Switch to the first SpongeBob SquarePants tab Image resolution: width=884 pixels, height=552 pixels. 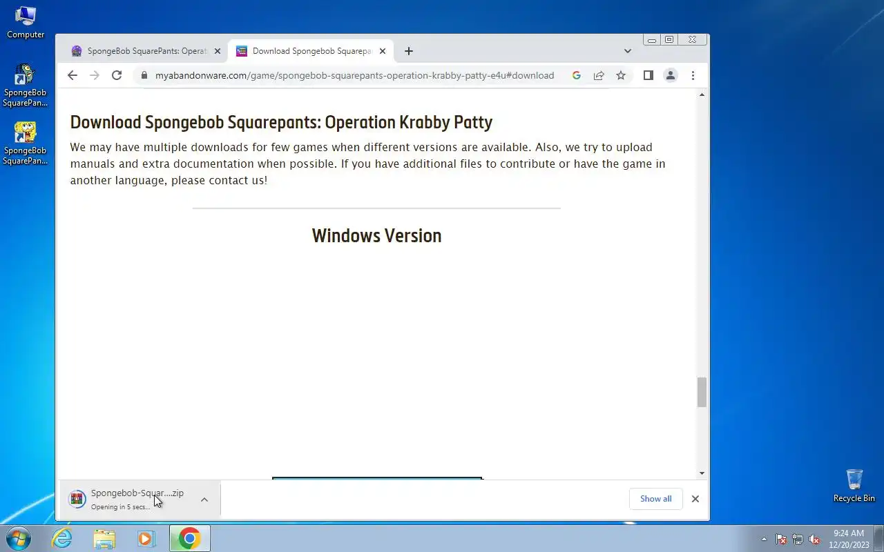pyautogui.click(x=146, y=51)
